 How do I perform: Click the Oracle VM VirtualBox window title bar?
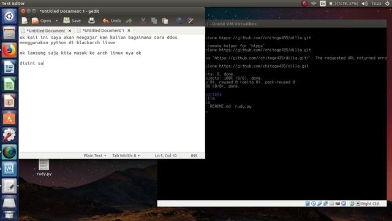click(x=296, y=24)
